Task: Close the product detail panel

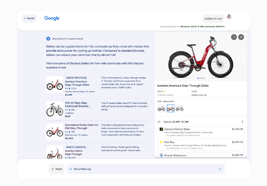Action: (241, 37)
